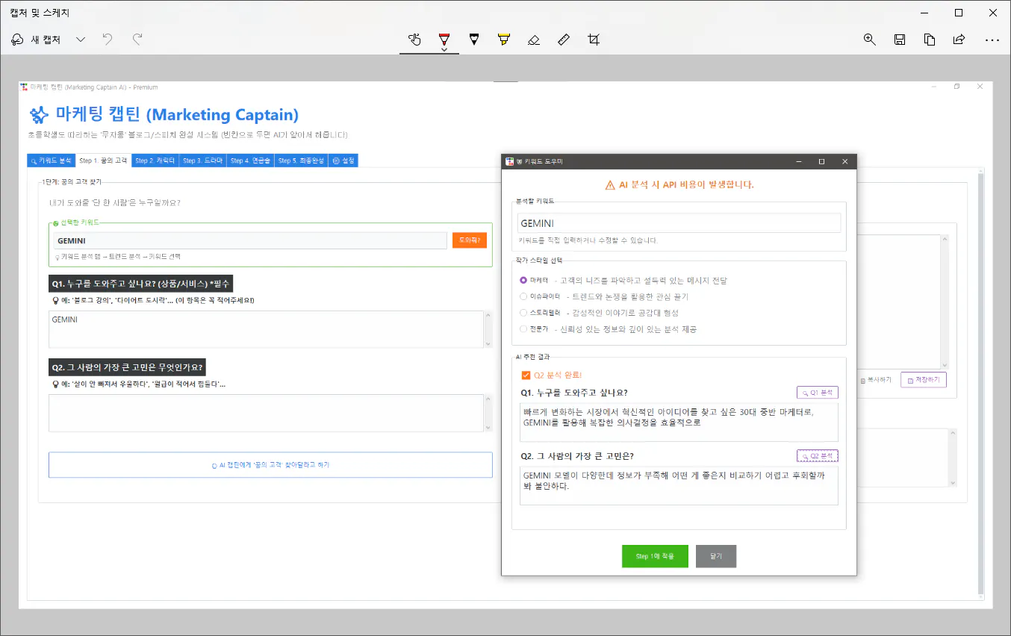Close the 키워드 도우미 dialog
The height and width of the screenshot is (636, 1011).
click(845, 161)
